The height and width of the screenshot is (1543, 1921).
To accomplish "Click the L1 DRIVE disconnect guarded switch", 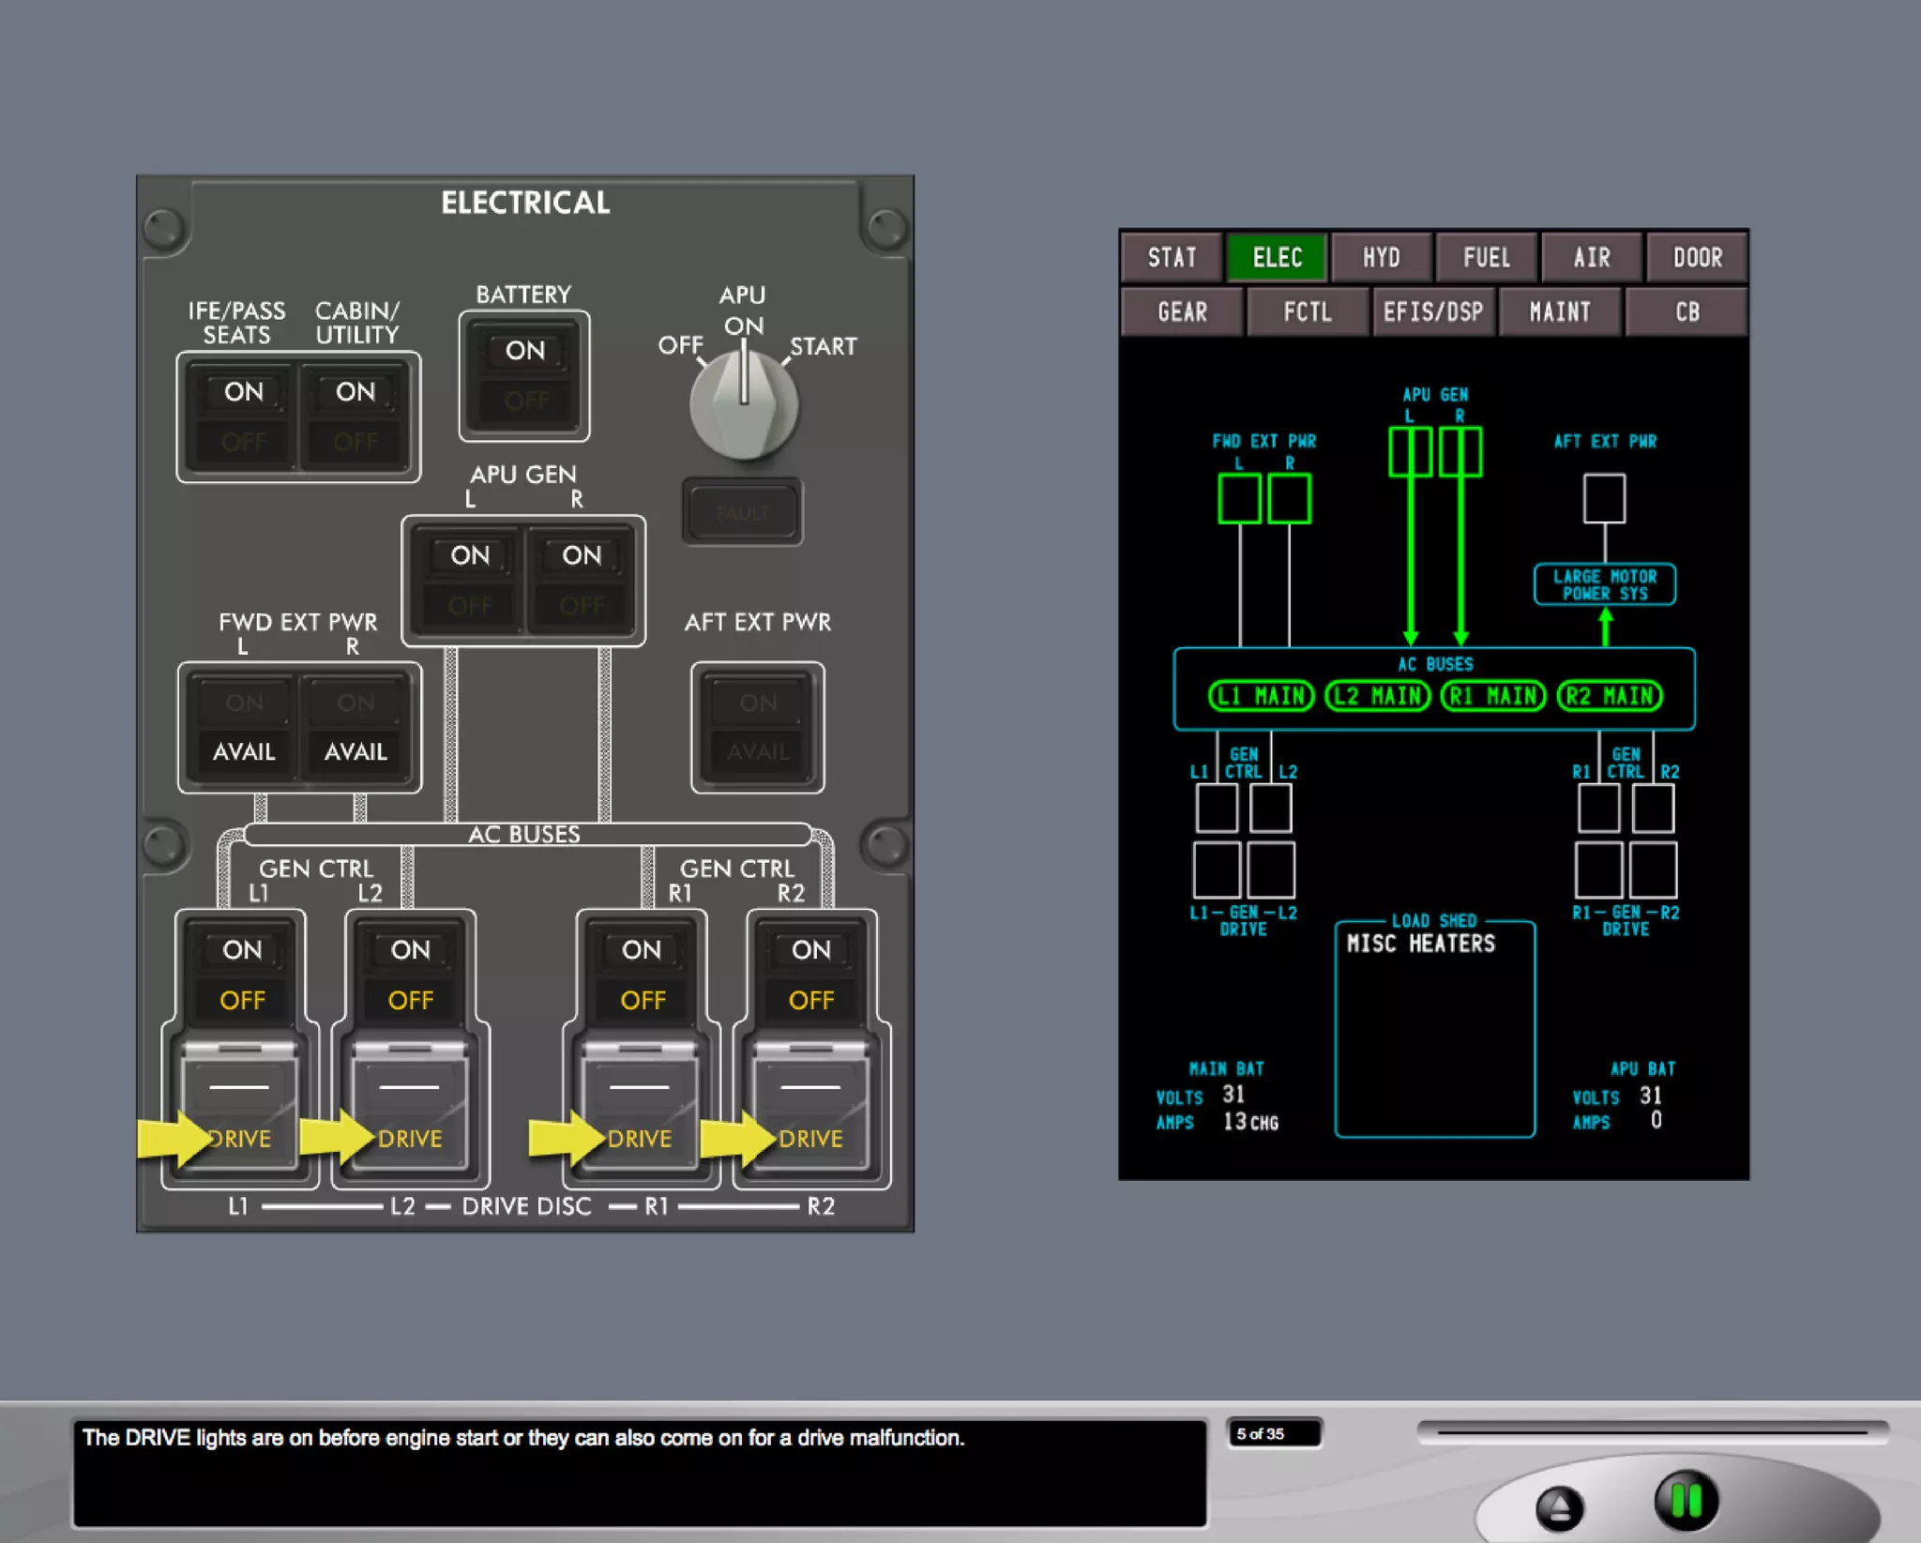I will point(240,1105).
